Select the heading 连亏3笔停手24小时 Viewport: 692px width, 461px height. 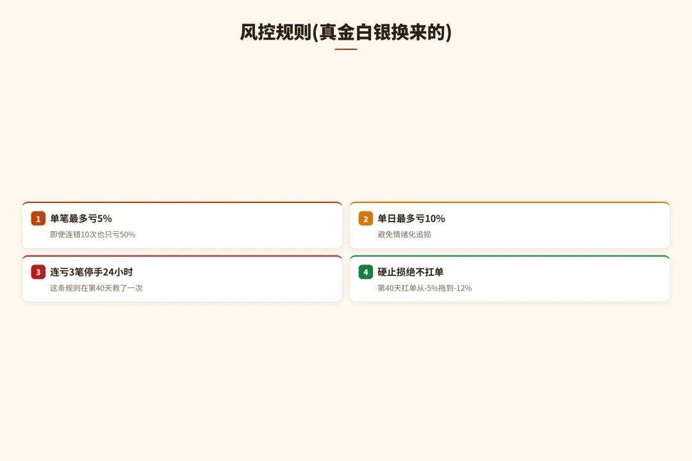91,272
